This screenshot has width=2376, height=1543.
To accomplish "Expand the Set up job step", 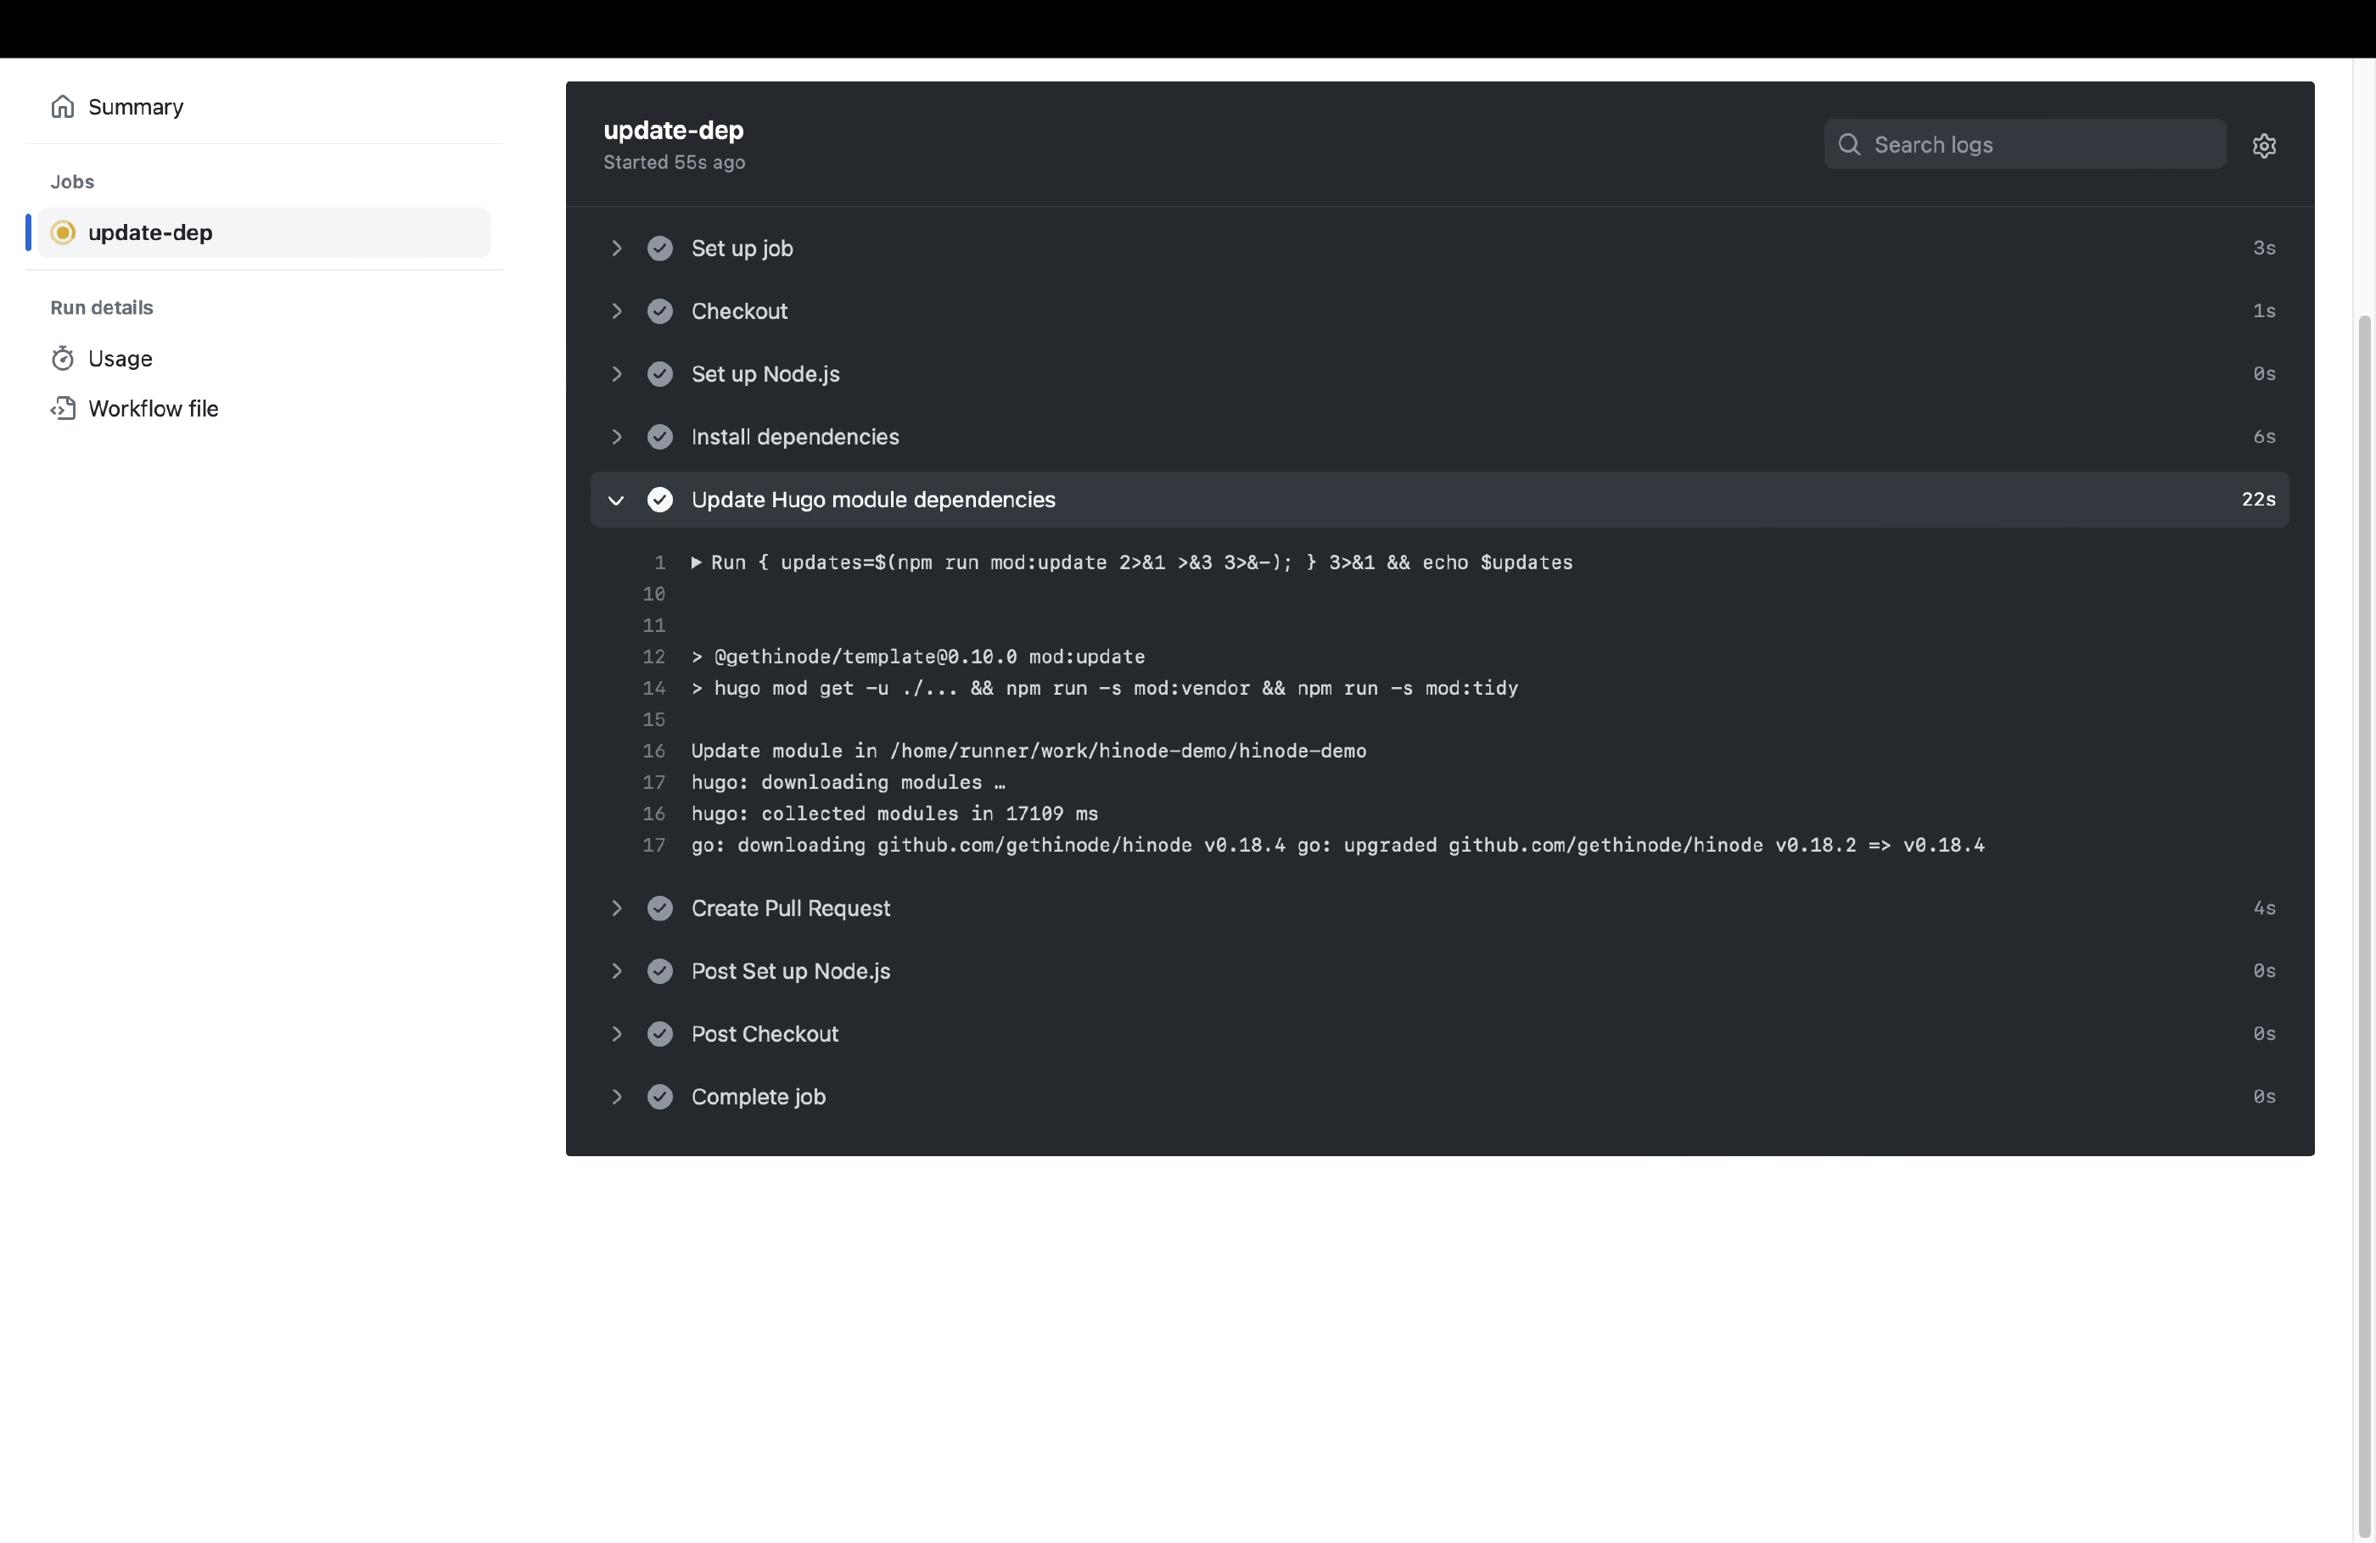I will point(616,249).
